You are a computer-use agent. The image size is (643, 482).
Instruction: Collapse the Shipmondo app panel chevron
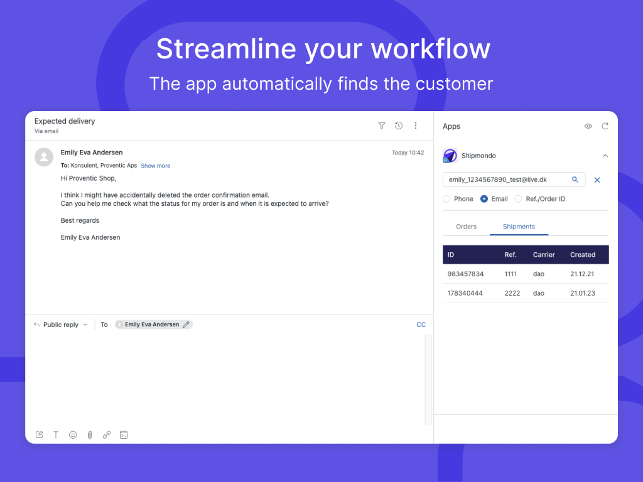coord(605,156)
